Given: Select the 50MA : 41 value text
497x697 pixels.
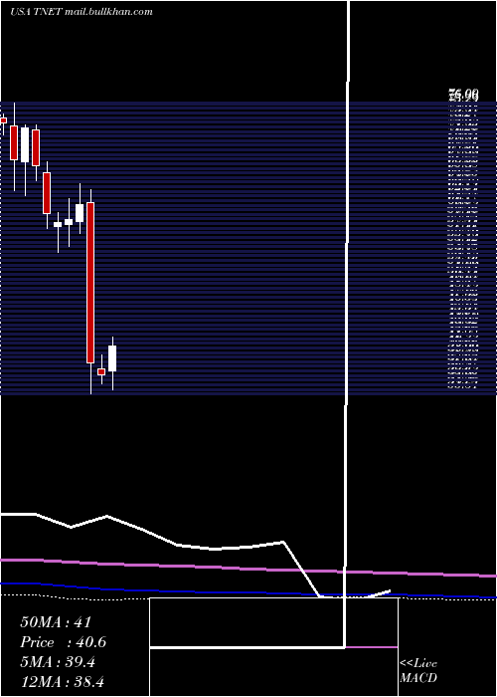Looking at the screenshot, I should point(56,622).
